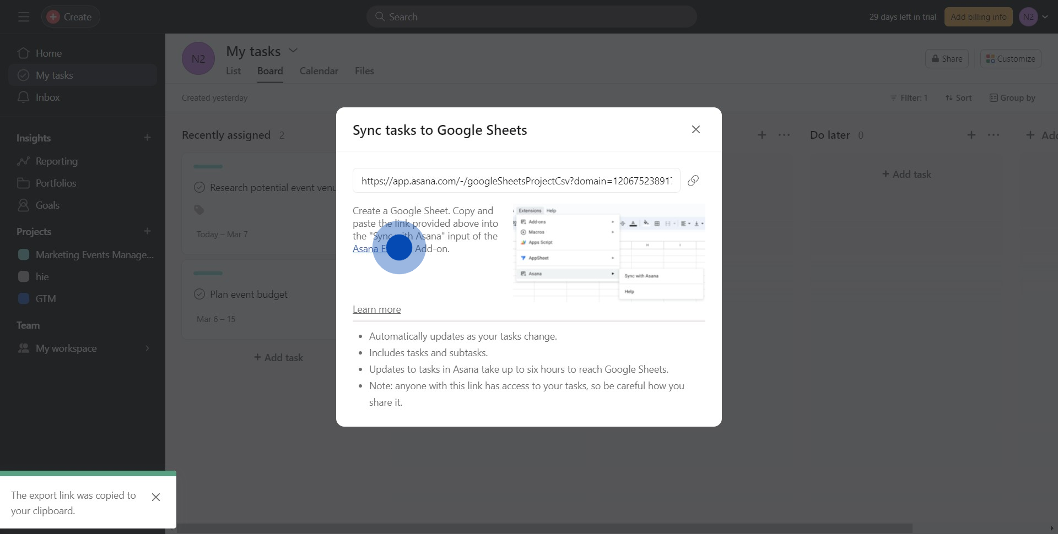
Task: Open the Learn more link
Action: [377, 309]
